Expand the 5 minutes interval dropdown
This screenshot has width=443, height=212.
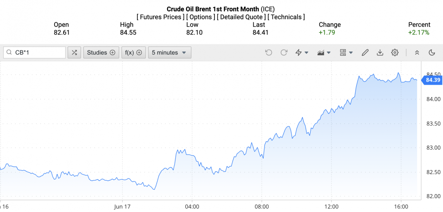[x=169, y=53]
